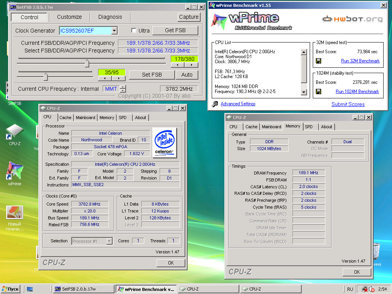This screenshot has width=392, height=294.
Task: Open the Memory tab in left CPU-Z window
Action: pyautogui.click(x=107, y=118)
